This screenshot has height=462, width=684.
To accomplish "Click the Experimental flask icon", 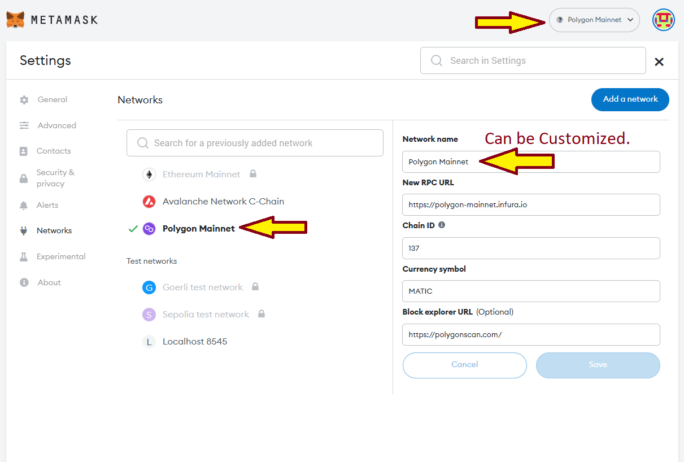I will [24, 256].
